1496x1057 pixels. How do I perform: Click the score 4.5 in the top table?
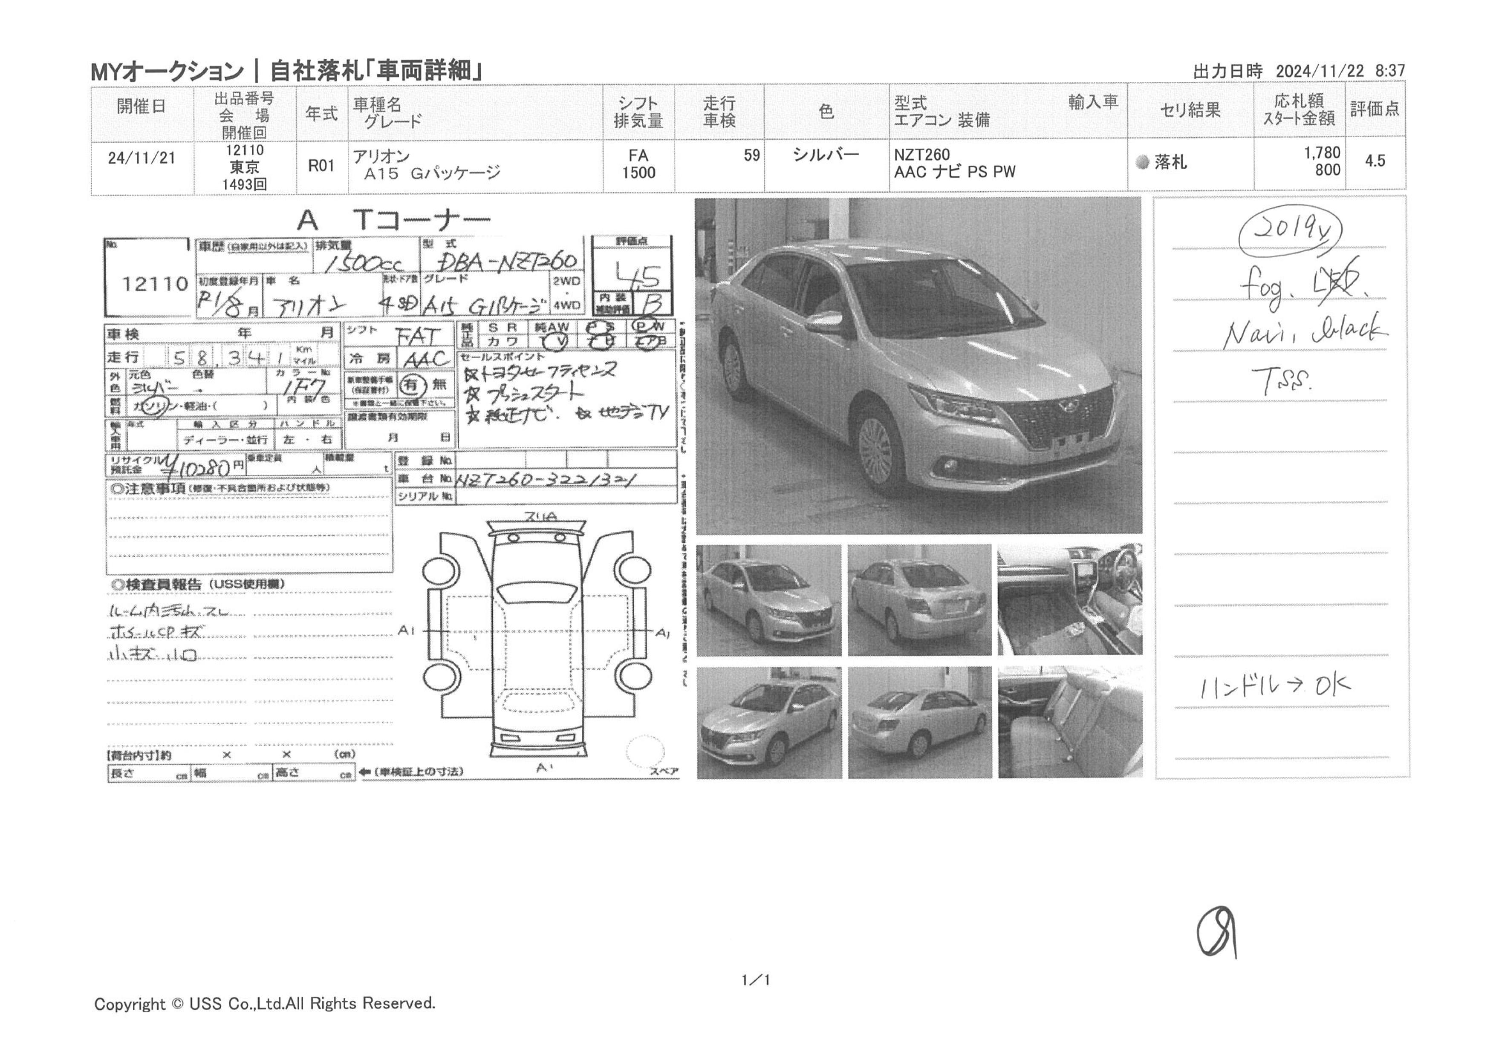[x=1375, y=161]
